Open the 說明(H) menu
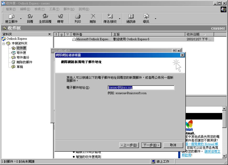228x165 pixels. [84, 9]
